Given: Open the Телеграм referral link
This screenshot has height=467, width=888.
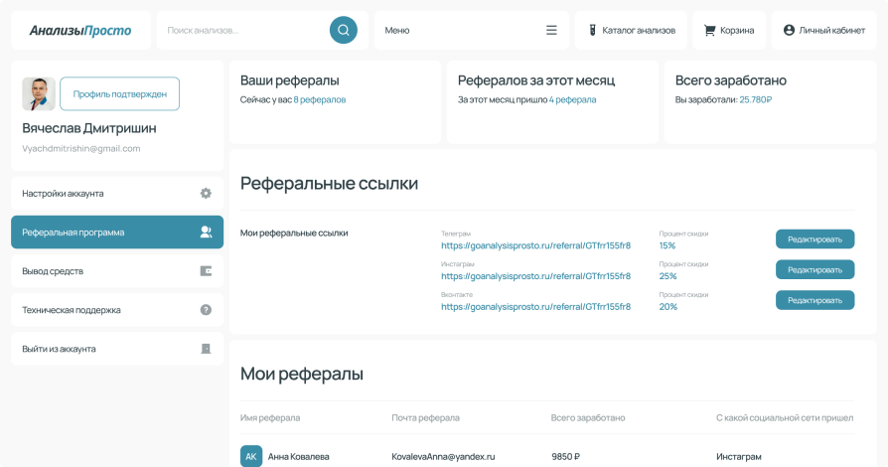Looking at the screenshot, I should pyautogui.click(x=535, y=245).
